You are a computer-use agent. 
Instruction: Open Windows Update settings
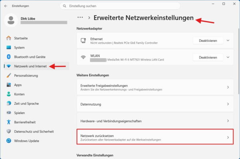pyautogui.click(x=36, y=141)
